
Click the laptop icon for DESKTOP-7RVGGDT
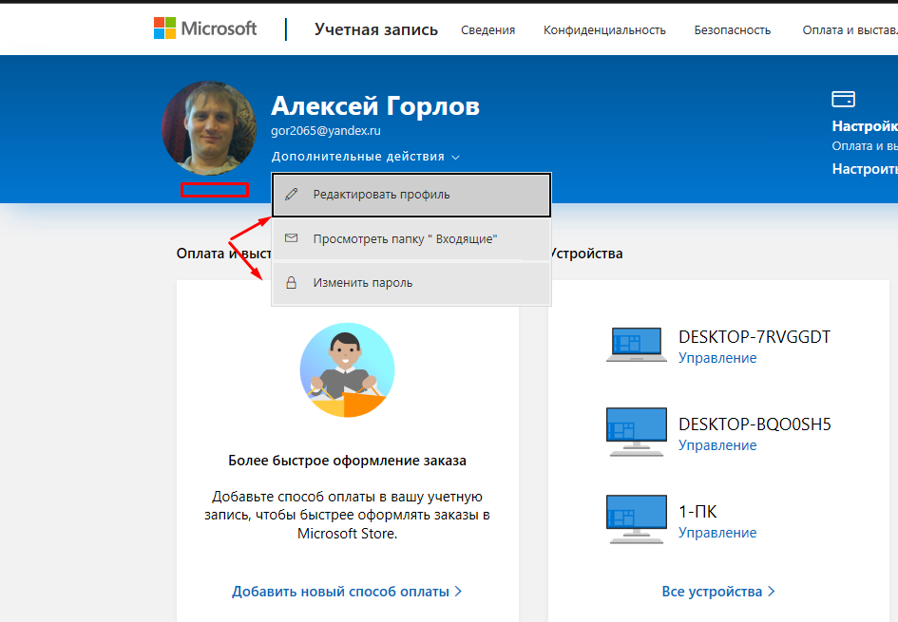point(637,345)
